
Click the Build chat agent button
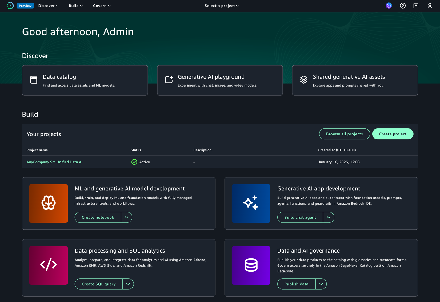coord(300,217)
